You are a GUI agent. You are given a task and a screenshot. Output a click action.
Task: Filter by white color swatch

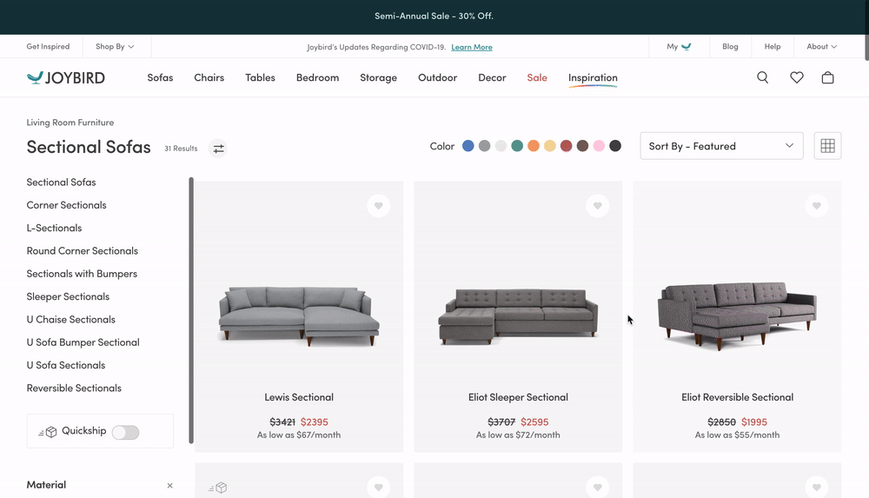pyautogui.click(x=501, y=146)
